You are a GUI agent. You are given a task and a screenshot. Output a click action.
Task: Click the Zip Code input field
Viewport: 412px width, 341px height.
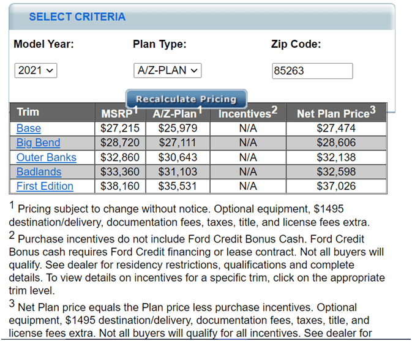coord(312,71)
